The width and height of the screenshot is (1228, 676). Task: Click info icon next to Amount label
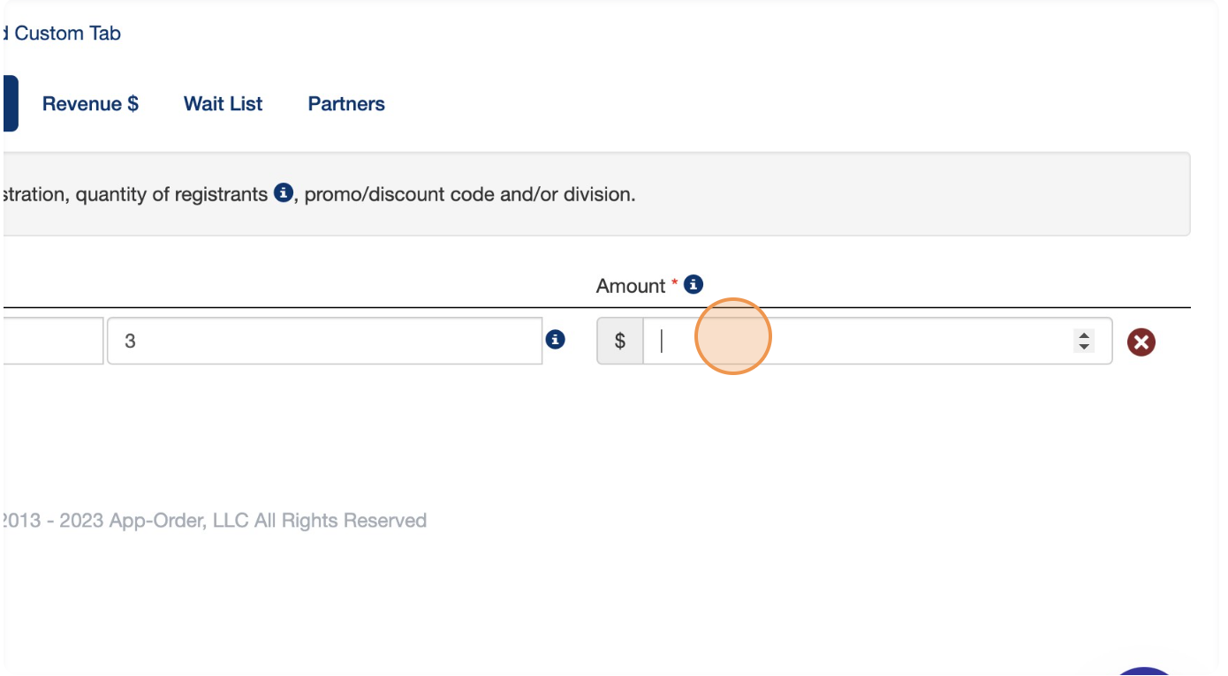(x=694, y=285)
